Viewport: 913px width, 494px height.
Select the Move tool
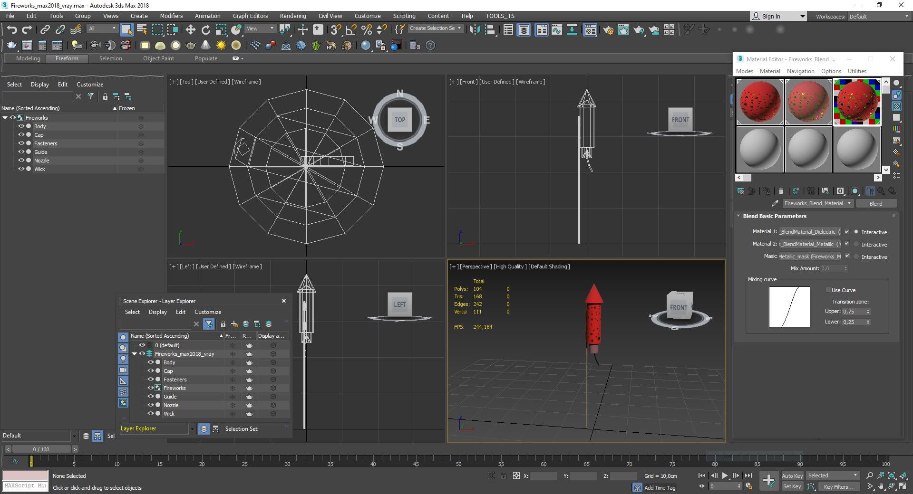click(190, 30)
